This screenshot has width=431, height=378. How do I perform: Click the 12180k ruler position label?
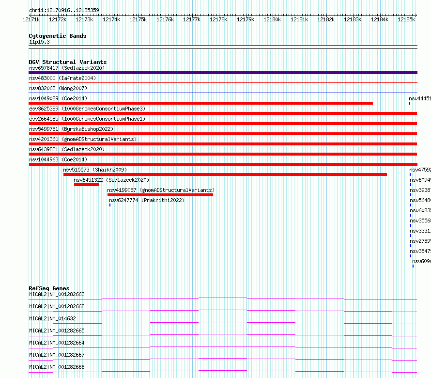coord(272,19)
